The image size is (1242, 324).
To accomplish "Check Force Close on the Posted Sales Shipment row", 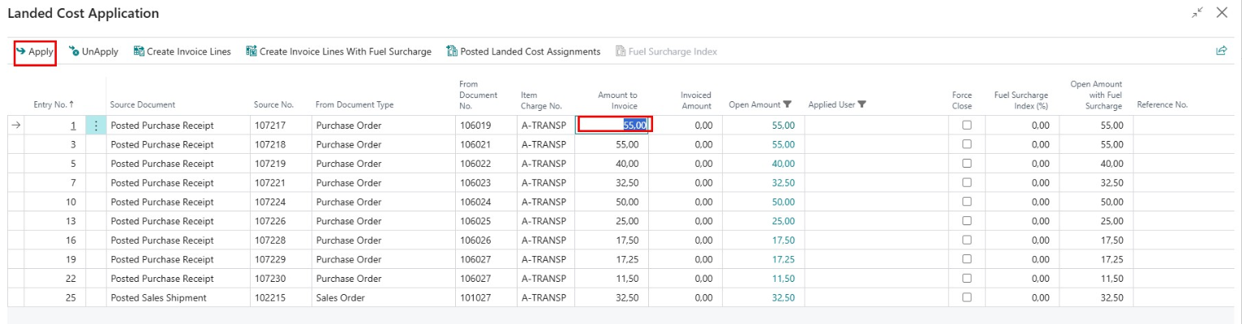I will pos(966,297).
